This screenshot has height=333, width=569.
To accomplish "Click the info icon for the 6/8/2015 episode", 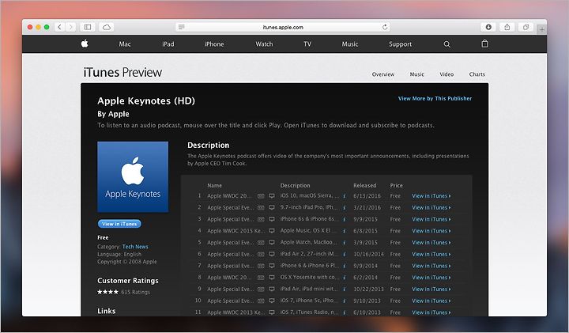I will tap(344, 231).
